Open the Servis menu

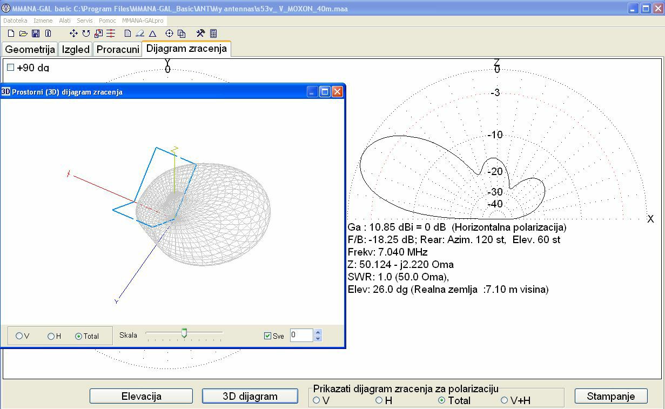tap(84, 21)
